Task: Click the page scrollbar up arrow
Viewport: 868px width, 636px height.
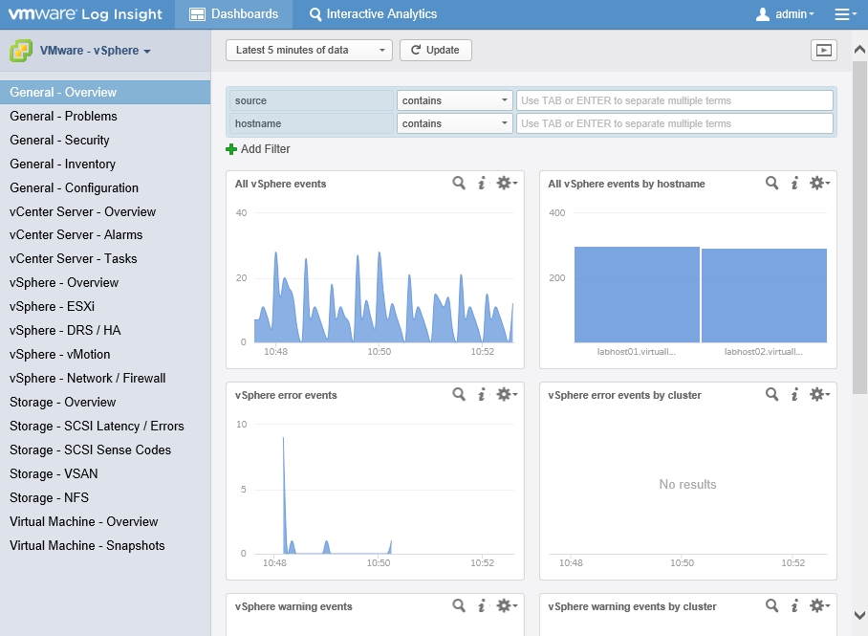Action: (x=859, y=50)
